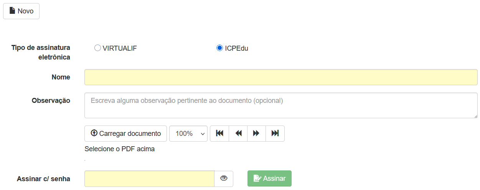Grab the Observação textarea resize handle

[475, 116]
